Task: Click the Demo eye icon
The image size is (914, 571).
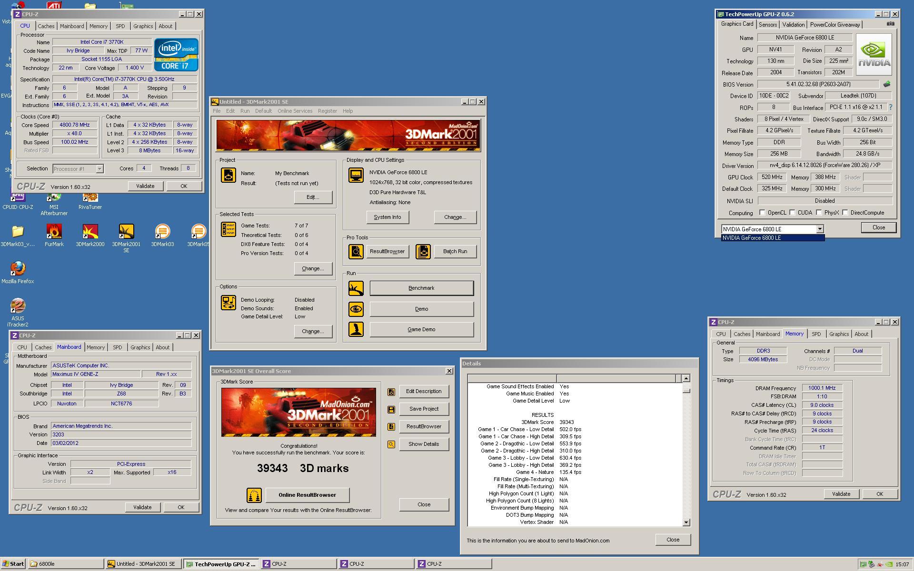Action: click(356, 309)
